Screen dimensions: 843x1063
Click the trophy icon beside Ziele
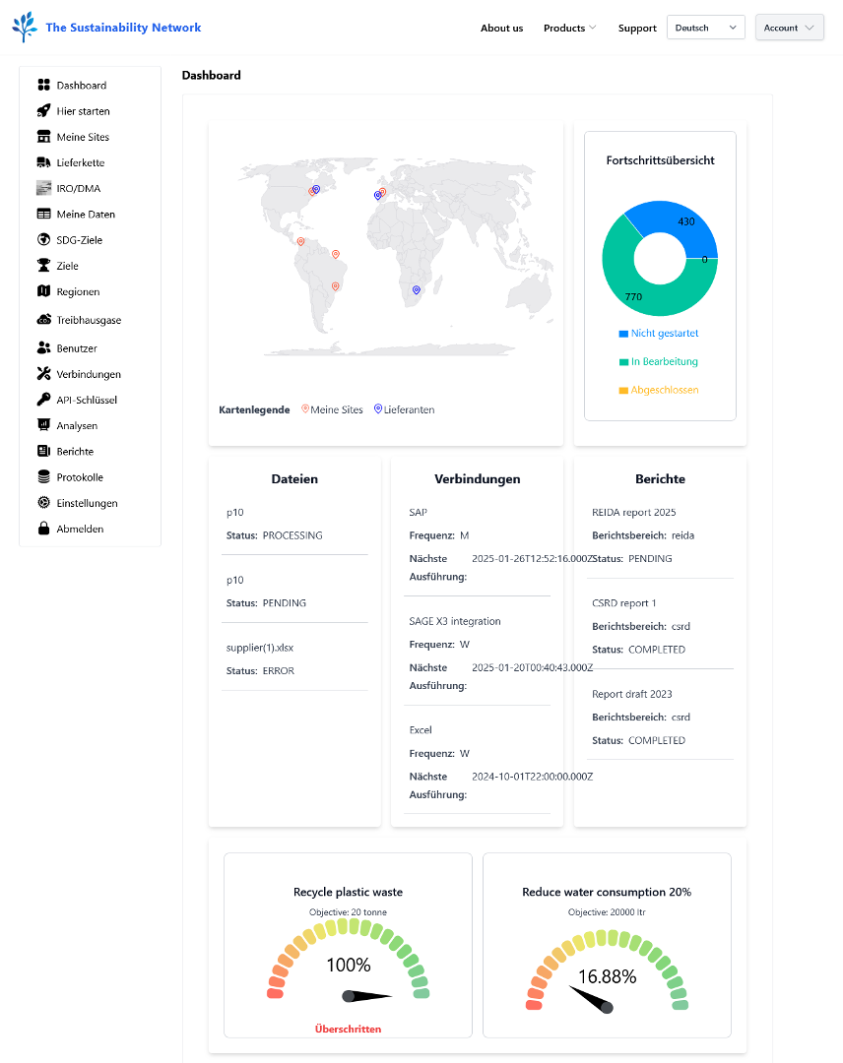(x=44, y=265)
